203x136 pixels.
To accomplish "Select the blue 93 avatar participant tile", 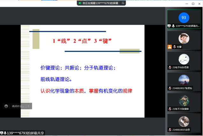I will [x=184, y=17].
